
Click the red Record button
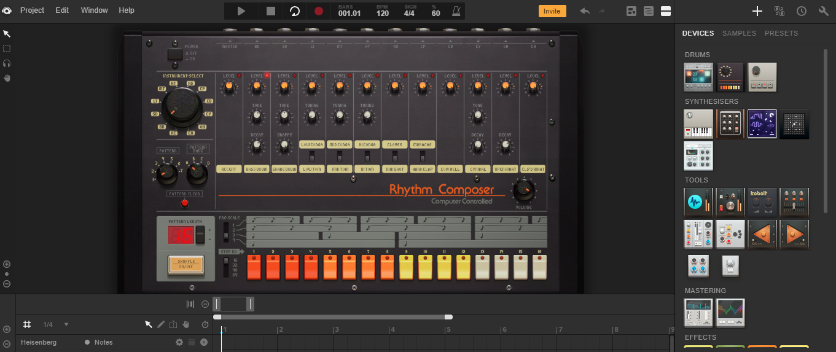click(318, 11)
